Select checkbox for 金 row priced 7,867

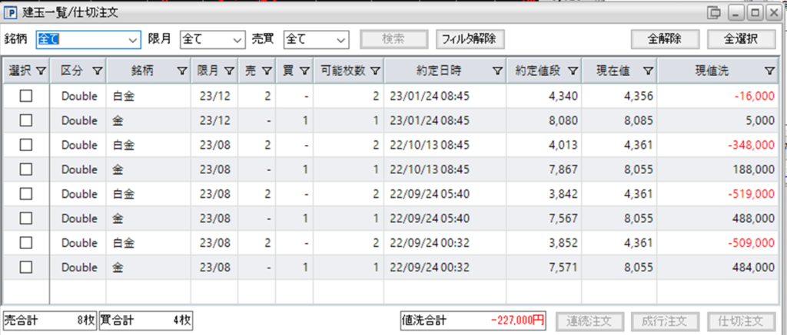pos(25,169)
